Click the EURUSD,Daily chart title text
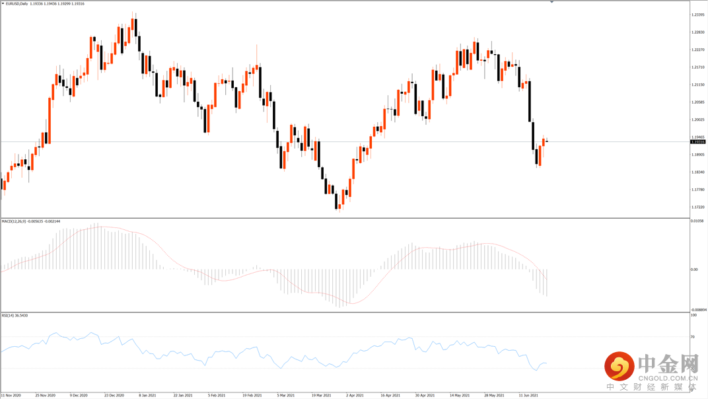708x399 pixels. [17, 3]
